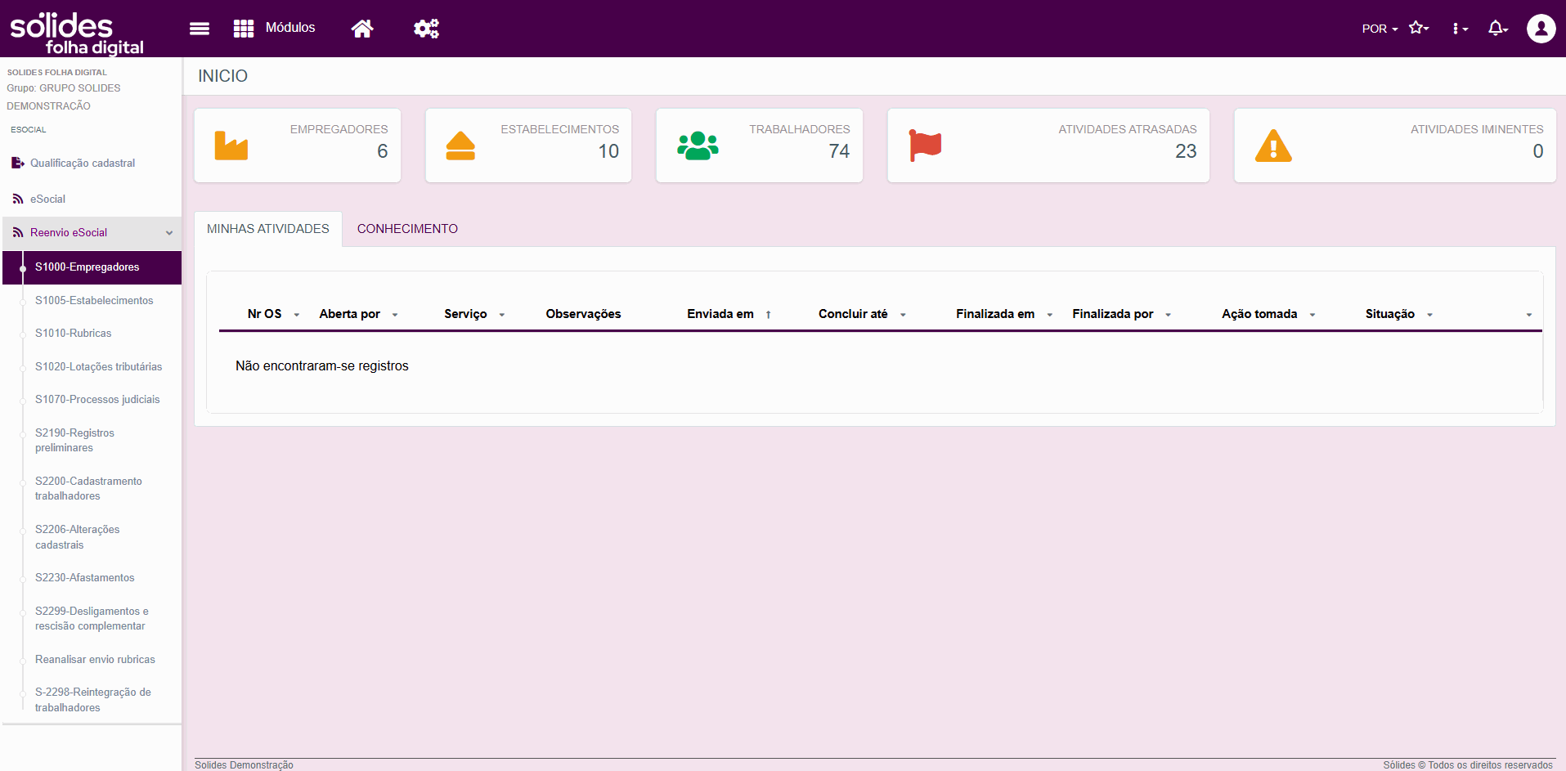Open settings gears icon
1566x771 pixels.
[x=425, y=29]
